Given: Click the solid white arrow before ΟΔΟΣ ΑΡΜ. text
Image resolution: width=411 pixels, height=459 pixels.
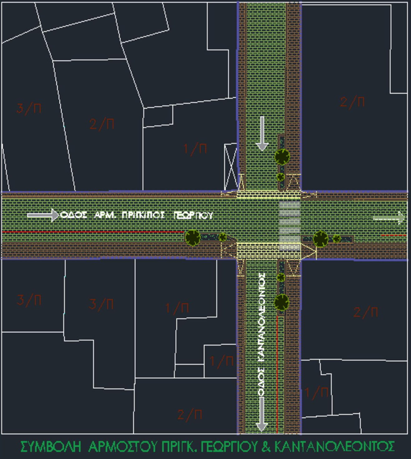Looking at the screenshot, I should point(43,215).
